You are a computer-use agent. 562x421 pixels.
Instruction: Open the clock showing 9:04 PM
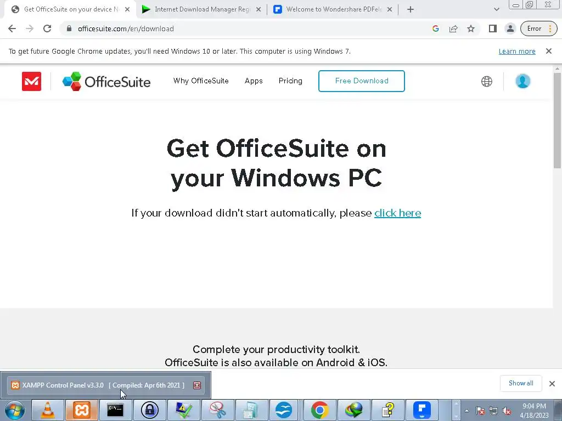pos(534,411)
